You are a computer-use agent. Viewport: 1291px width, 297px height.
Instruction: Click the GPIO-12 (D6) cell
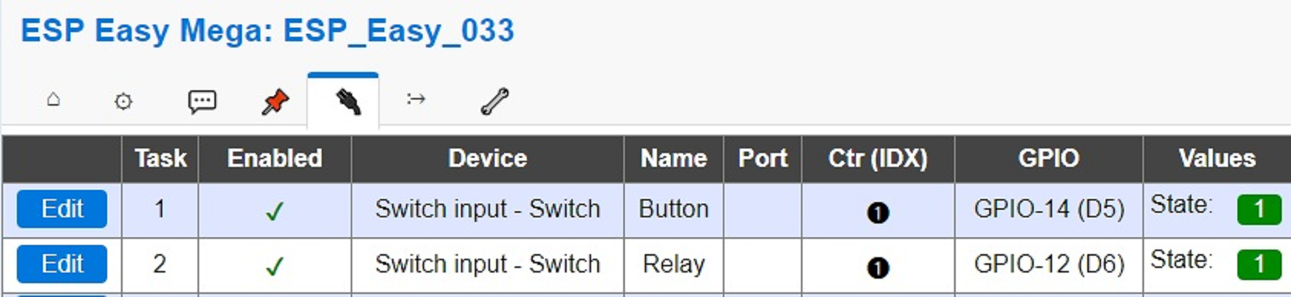pyautogui.click(x=1049, y=264)
